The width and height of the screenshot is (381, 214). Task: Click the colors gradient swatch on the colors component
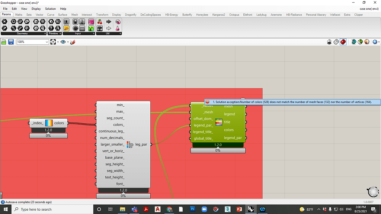pyautogui.click(x=49, y=123)
